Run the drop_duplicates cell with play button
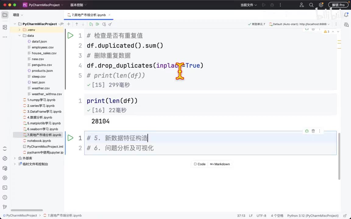This screenshot has width=351, height=219. [70, 36]
